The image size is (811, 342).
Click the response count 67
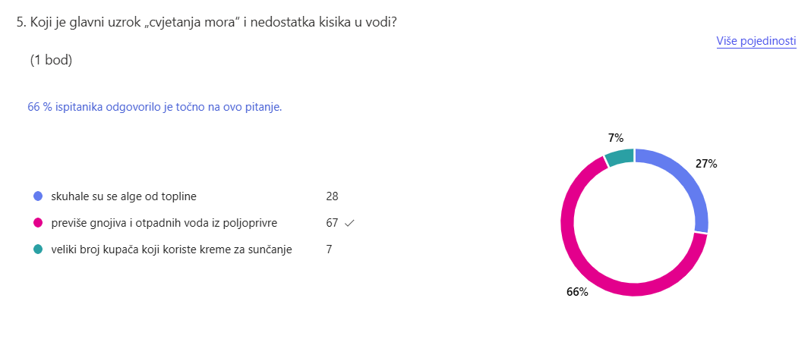click(x=332, y=223)
